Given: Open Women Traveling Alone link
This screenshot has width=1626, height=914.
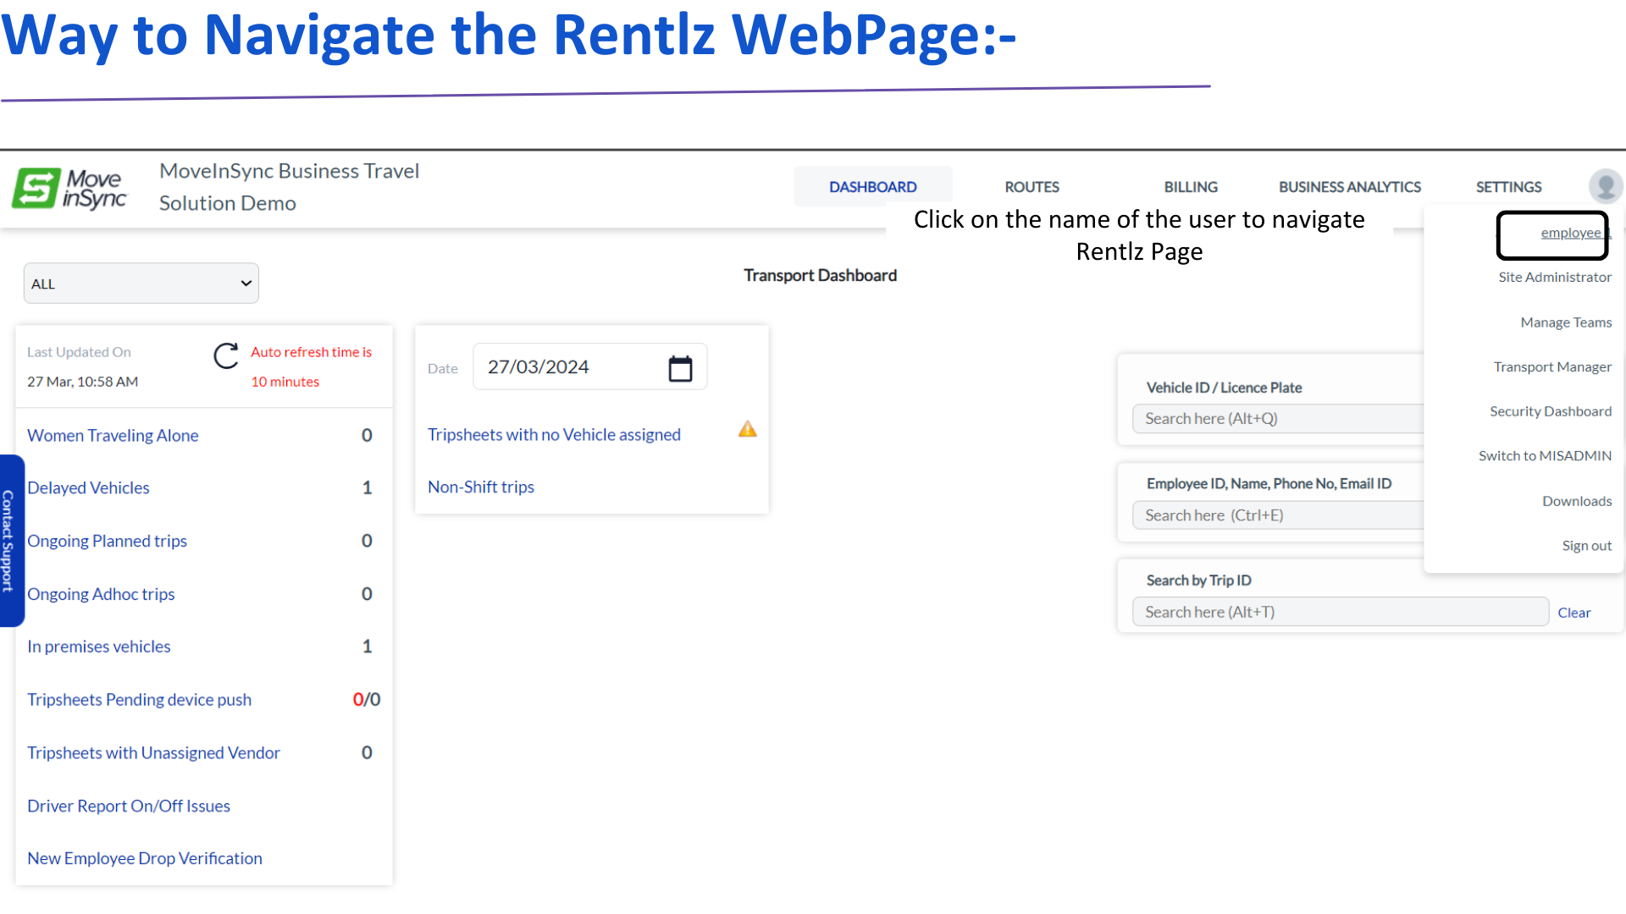Looking at the screenshot, I should pos(113,435).
